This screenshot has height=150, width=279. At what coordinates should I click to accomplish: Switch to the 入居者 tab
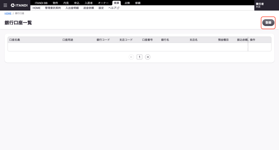(x=89, y=3)
